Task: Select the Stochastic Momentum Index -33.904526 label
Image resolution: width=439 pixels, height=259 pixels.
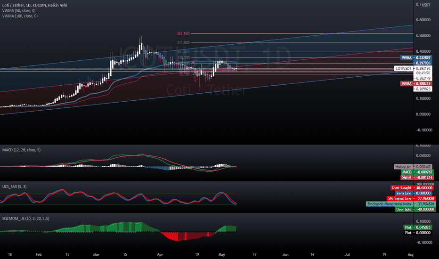Action: pos(401,204)
